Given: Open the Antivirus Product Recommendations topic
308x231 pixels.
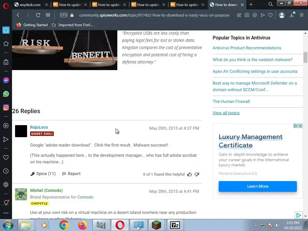Looking at the screenshot, I should click(x=247, y=48).
